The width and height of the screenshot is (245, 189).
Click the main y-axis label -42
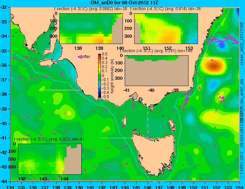pos(3,153)
